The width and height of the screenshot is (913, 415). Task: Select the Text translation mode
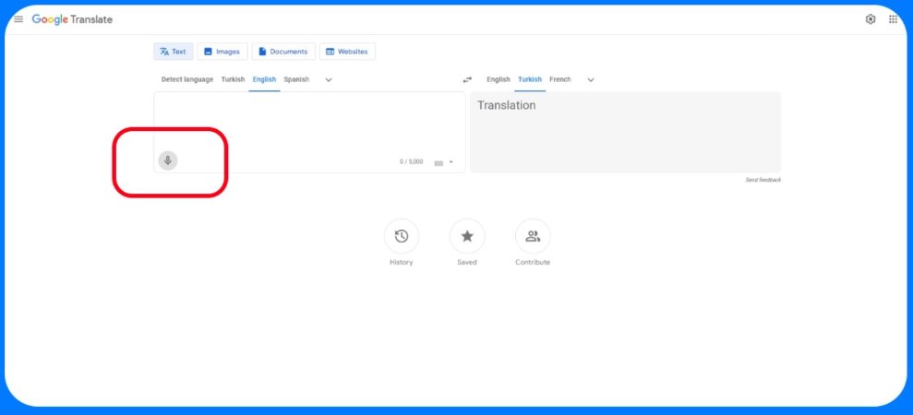(174, 52)
